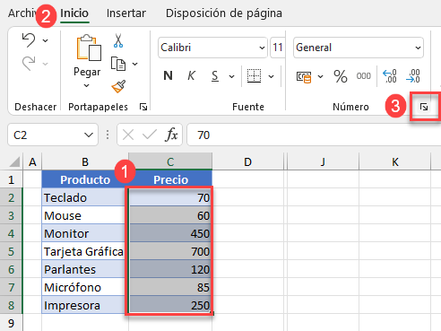This screenshot has width=441, height=331.
Task: Open the Borders dropdown arrow
Action: (271, 76)
